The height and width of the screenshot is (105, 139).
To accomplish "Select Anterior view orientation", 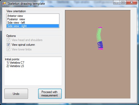I will pos(33,16).
